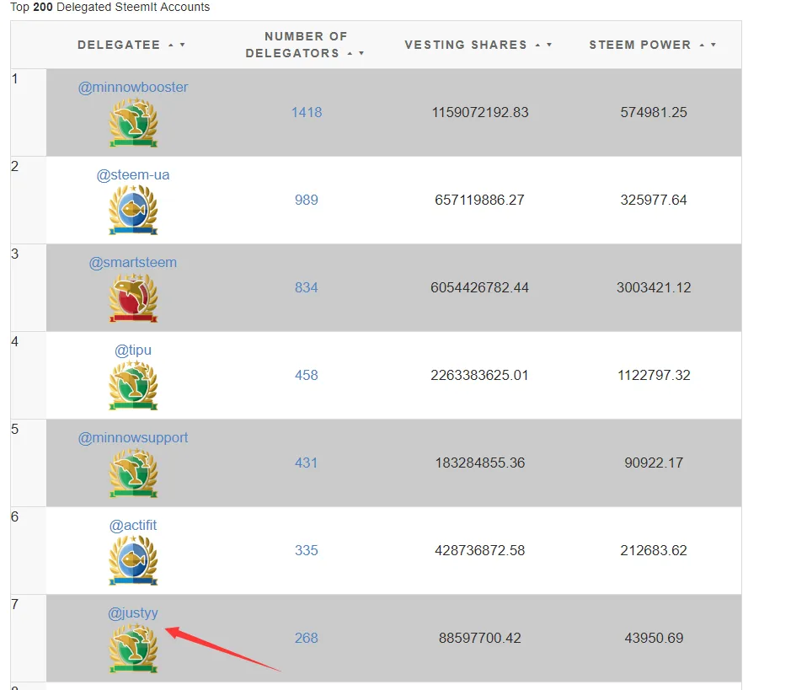Screen dimensions: 791x690
Task: Select steem power value 3003421.12
Action: point(654,287)
